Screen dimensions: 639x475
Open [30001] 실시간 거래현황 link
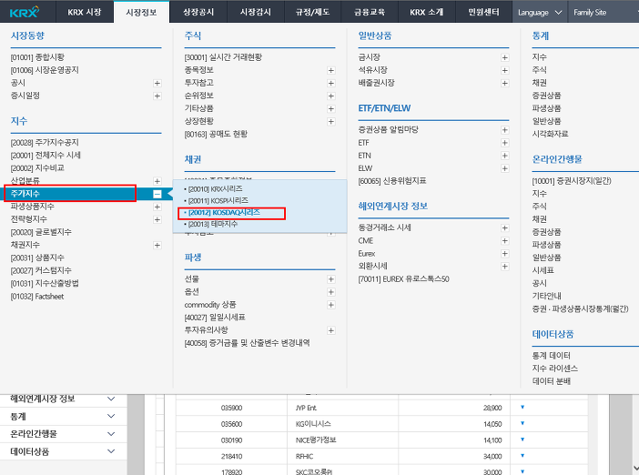tap(223, 57)
